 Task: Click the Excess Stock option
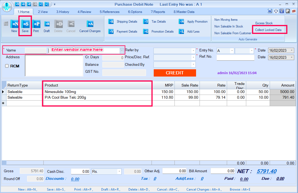(264, 23)
